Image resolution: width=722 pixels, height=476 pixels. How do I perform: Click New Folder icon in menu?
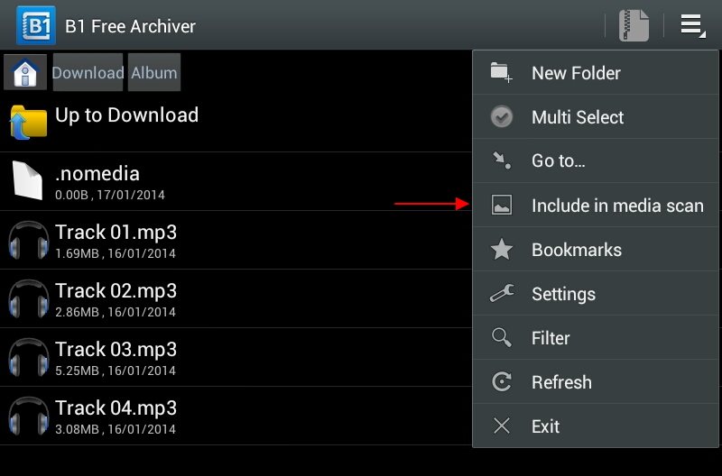click(x=502, y=73)
